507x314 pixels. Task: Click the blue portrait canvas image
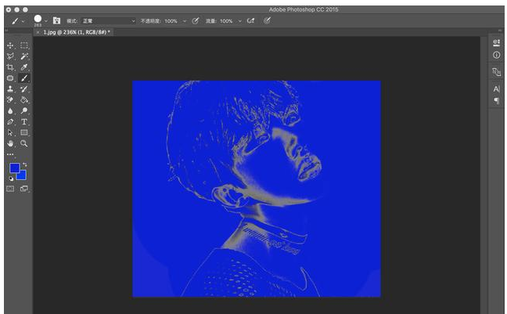click(x=257, y=189)
